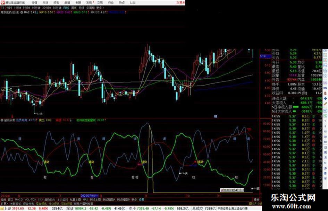Switch chart to 60分钟 period
Screen dimensions: 328x211
coord(57,8)
